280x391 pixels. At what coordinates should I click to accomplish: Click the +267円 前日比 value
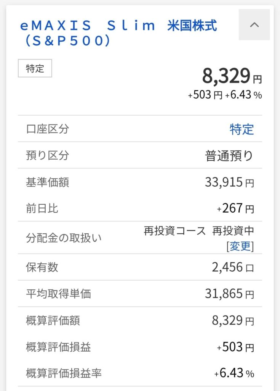(235, 208)
